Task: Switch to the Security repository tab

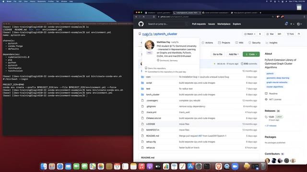Action: (254, 43)
